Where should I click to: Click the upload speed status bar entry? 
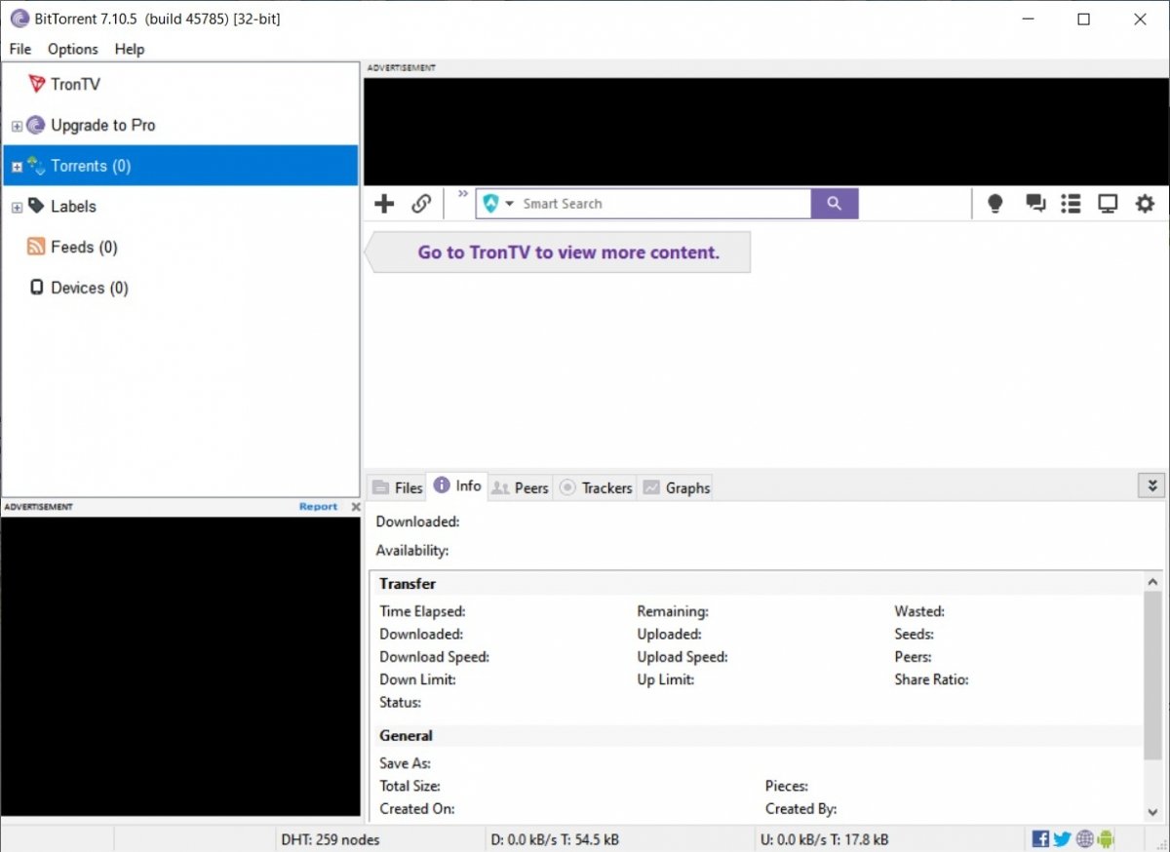coord(823,839)
